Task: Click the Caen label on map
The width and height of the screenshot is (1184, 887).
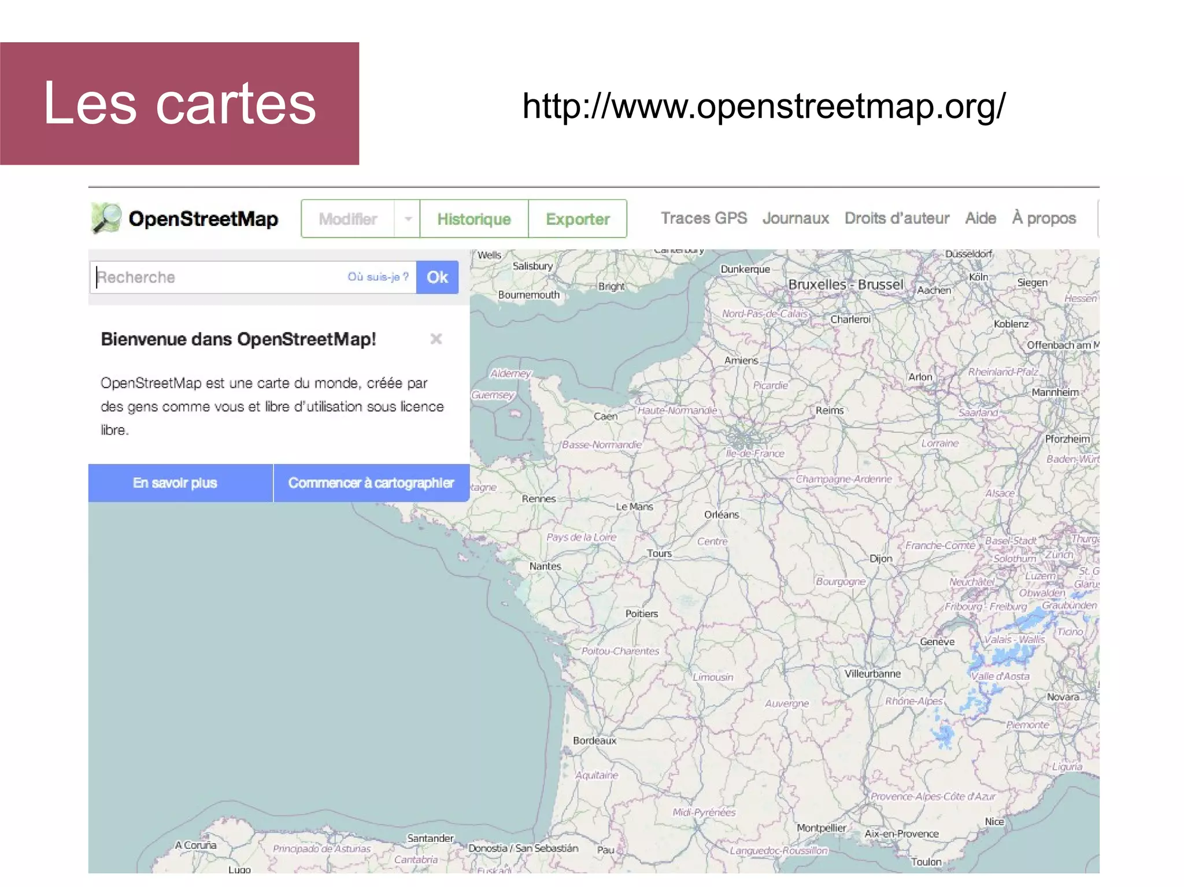Action: point(605,416)
